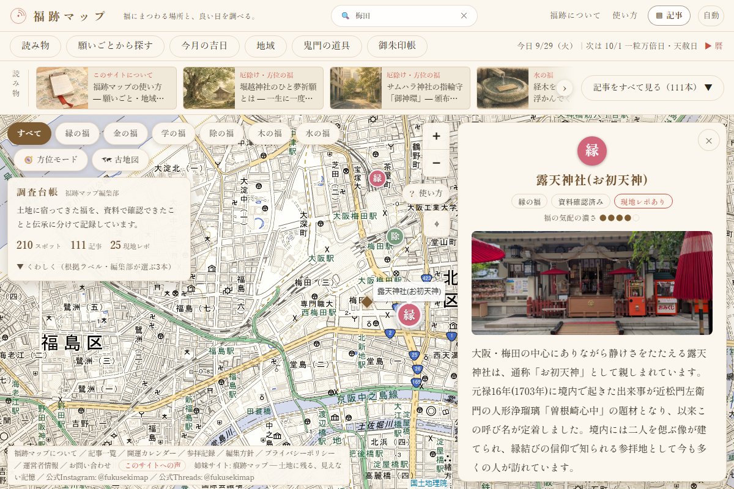The image size is (734, 489).
Task: Click the 縁の福 tag in the detail panel
Action: pos(529,201)
